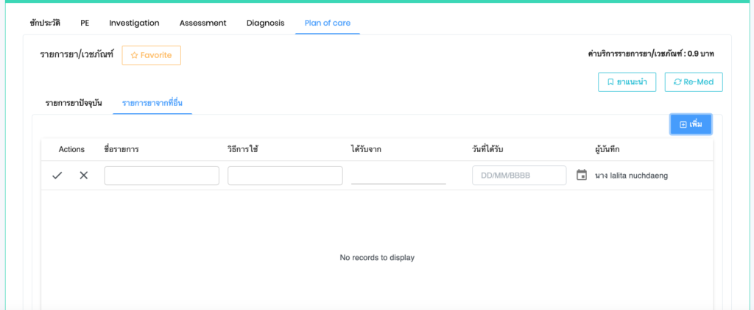
Task: Open the ยาแนะนำ recommended drugs button
Action: [x=627, y=82]
